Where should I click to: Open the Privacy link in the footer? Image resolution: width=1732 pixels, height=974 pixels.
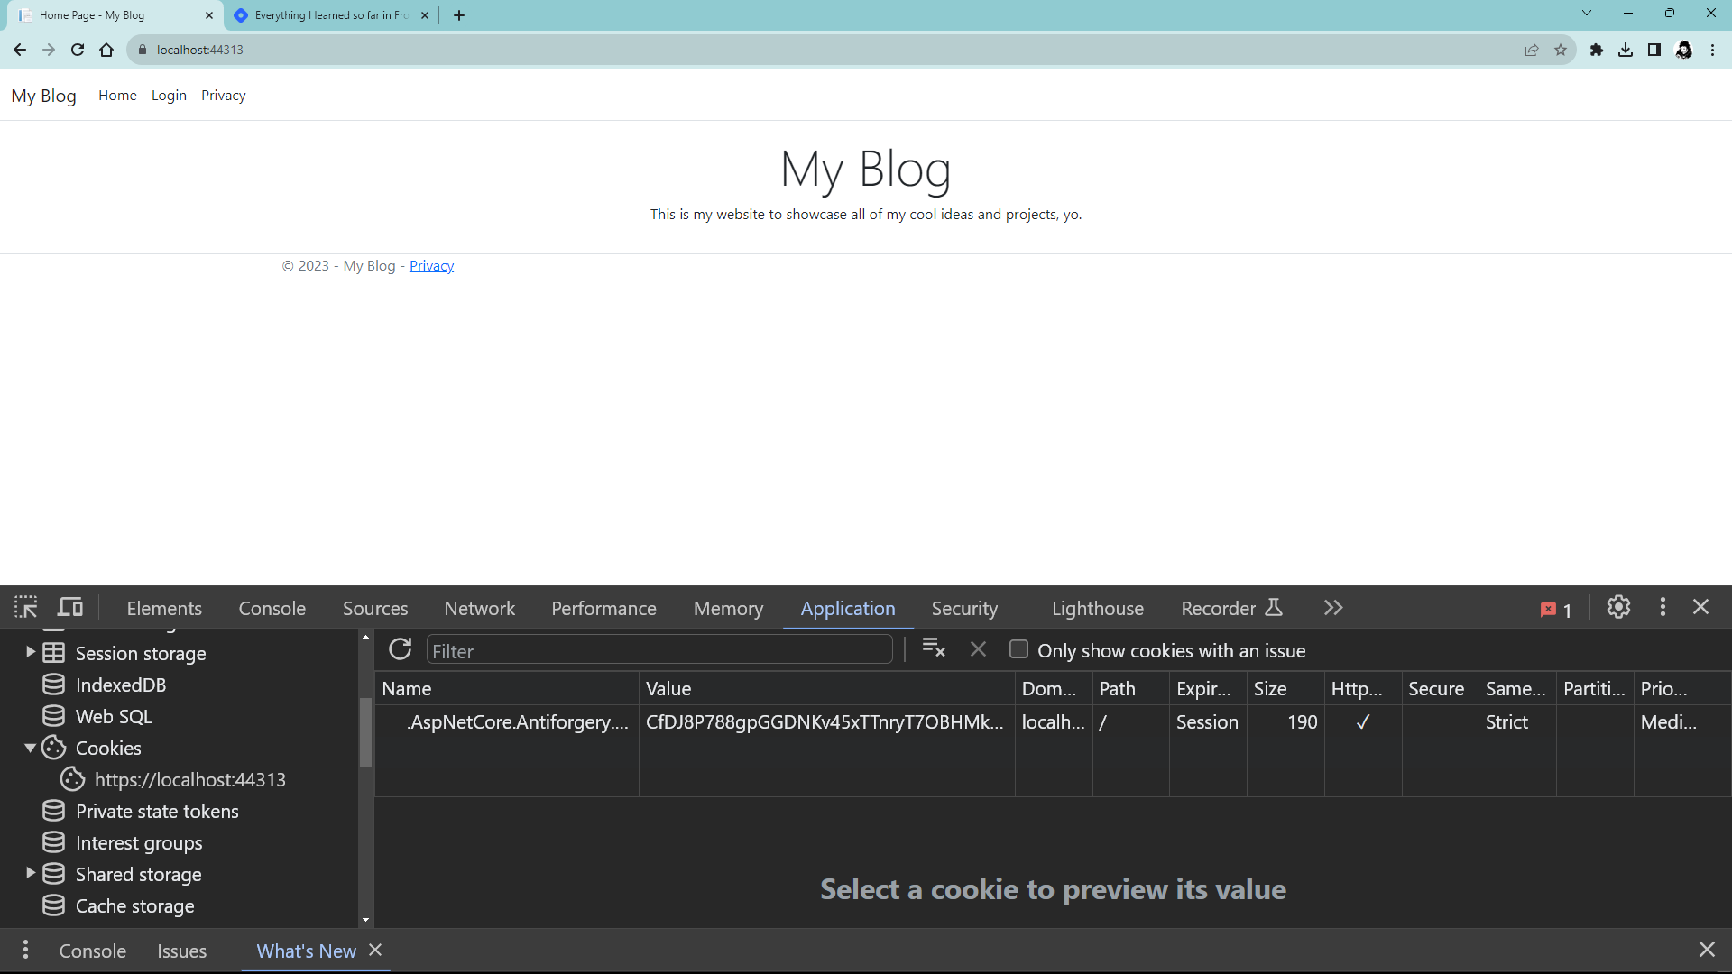tap(431, 266)
